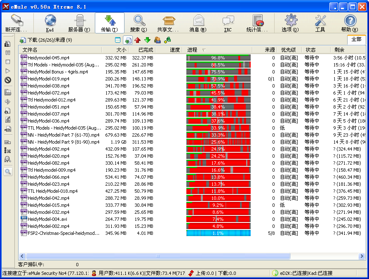The height and width of the screenshot is (279, 369).
Task: Click the 5/8 sources cell
Action: point(271,233)
